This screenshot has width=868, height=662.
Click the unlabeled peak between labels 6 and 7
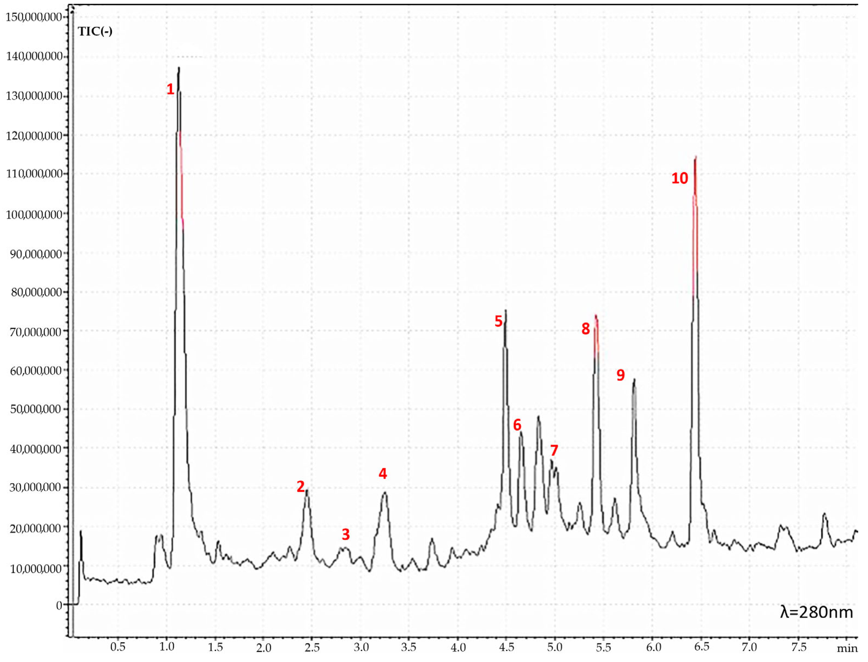click(538, 418)
